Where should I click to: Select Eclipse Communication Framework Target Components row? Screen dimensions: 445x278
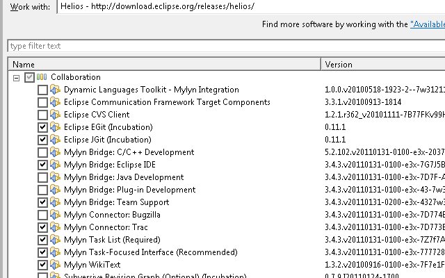point(167,102)
